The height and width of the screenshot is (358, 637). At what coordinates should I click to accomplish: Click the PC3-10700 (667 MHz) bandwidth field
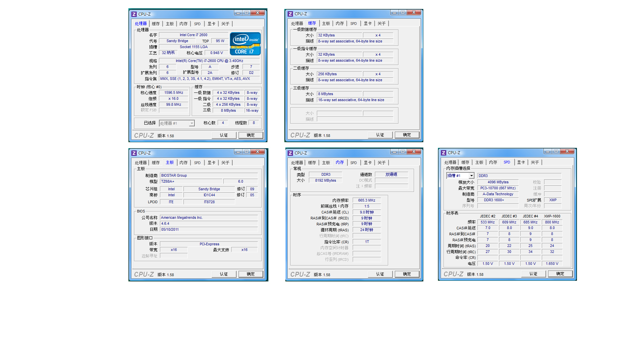498,188
